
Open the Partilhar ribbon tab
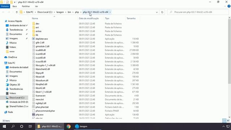pyautogui.click(x=26, y=6)
